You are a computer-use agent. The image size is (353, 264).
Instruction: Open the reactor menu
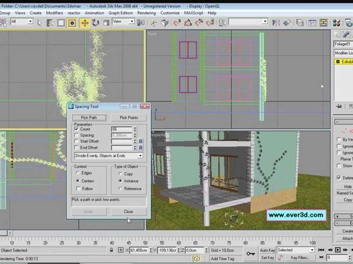(74, 13)
